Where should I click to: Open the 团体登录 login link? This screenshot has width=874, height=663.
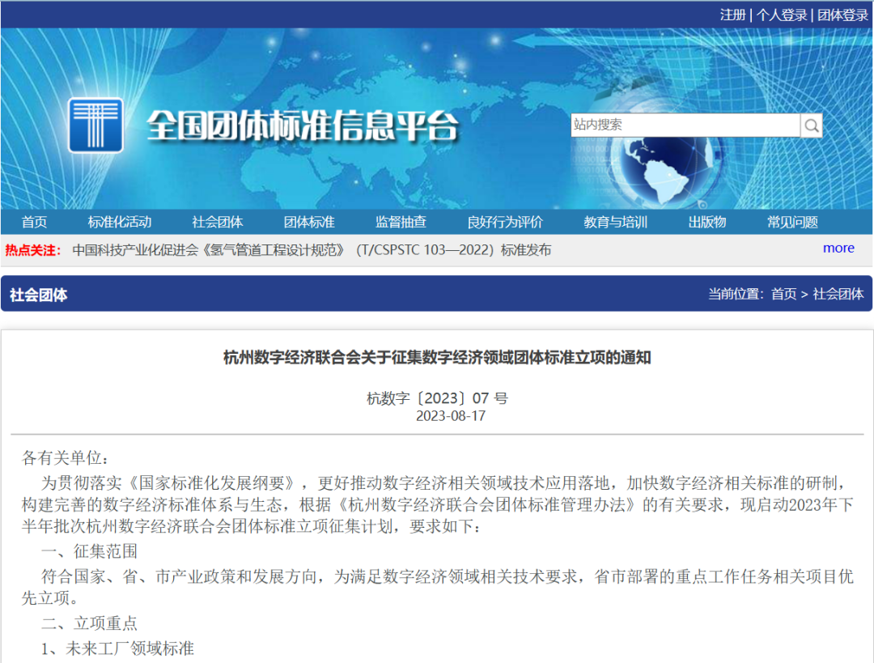point(842,15)
